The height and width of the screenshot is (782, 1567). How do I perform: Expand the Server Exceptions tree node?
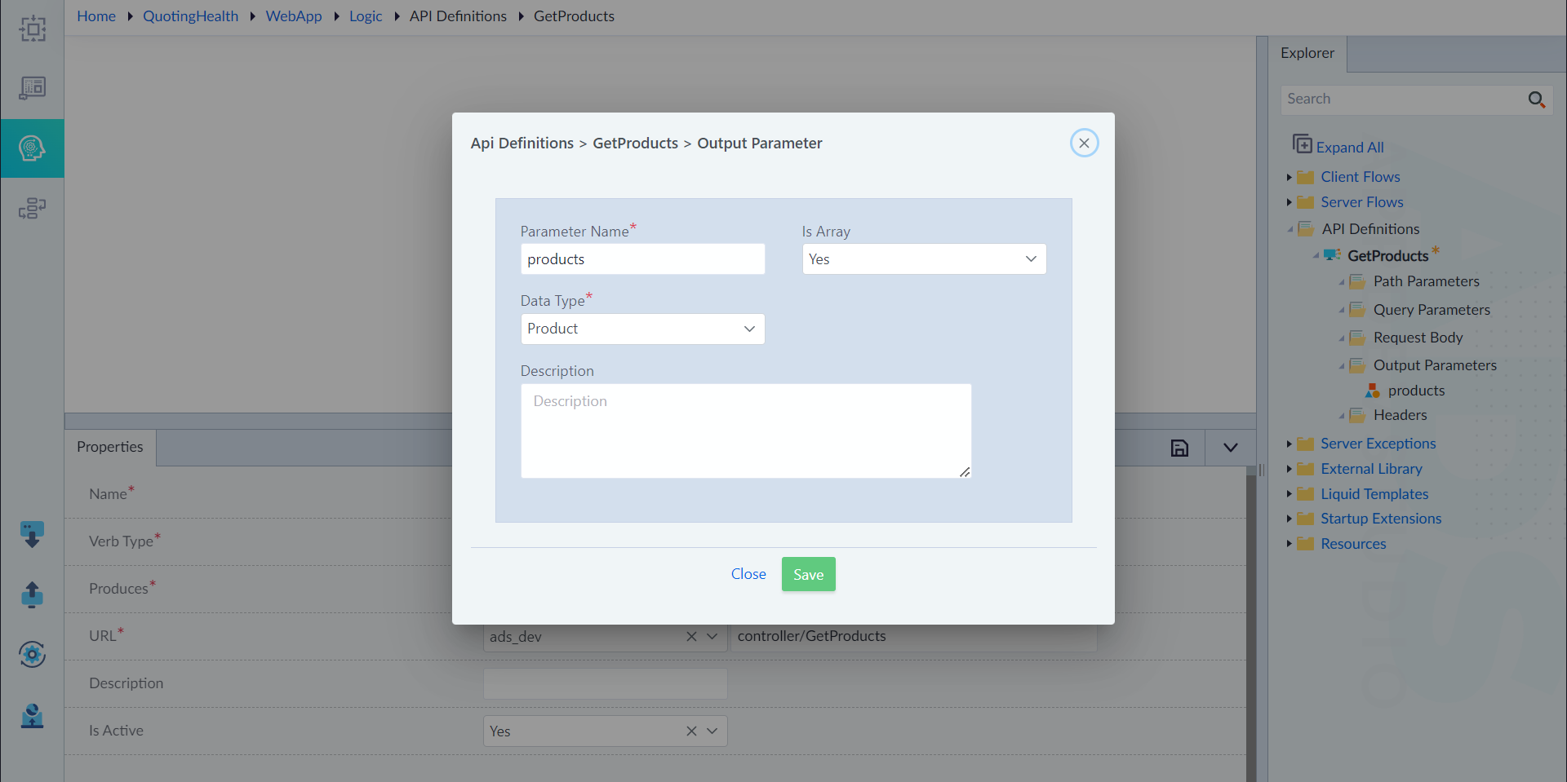coord(1289,444)
